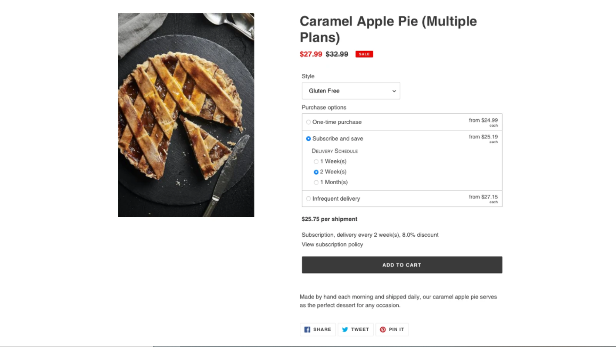The image size is (616, 347).
Task: Open the View subscription policy link
Action: (332, 245)
